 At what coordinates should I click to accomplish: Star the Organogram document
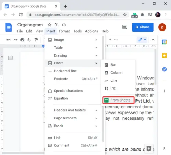point(49,25)
